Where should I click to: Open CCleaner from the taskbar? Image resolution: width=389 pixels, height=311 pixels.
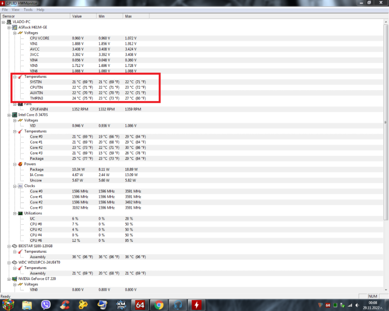click(65, 305)
